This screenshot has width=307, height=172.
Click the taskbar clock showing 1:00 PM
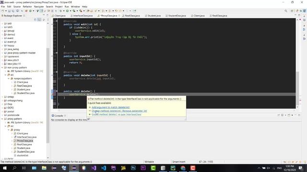290,168
